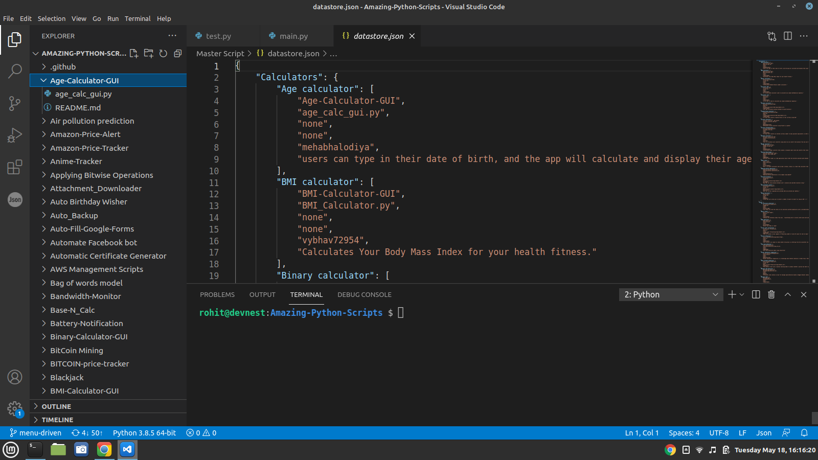Screen dimensions: 818x460
Task: Open the launch profile dropdown next to plus
Action: point(742,294)
